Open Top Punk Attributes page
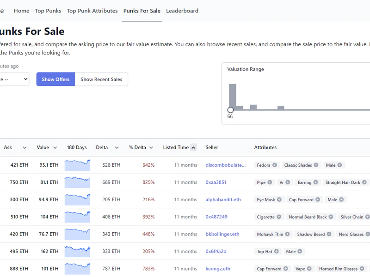Viewport: 370px width, 277px height. [92, 11]
